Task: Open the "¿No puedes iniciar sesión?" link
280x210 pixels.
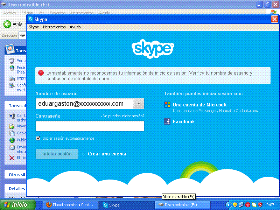Action: 122,116
